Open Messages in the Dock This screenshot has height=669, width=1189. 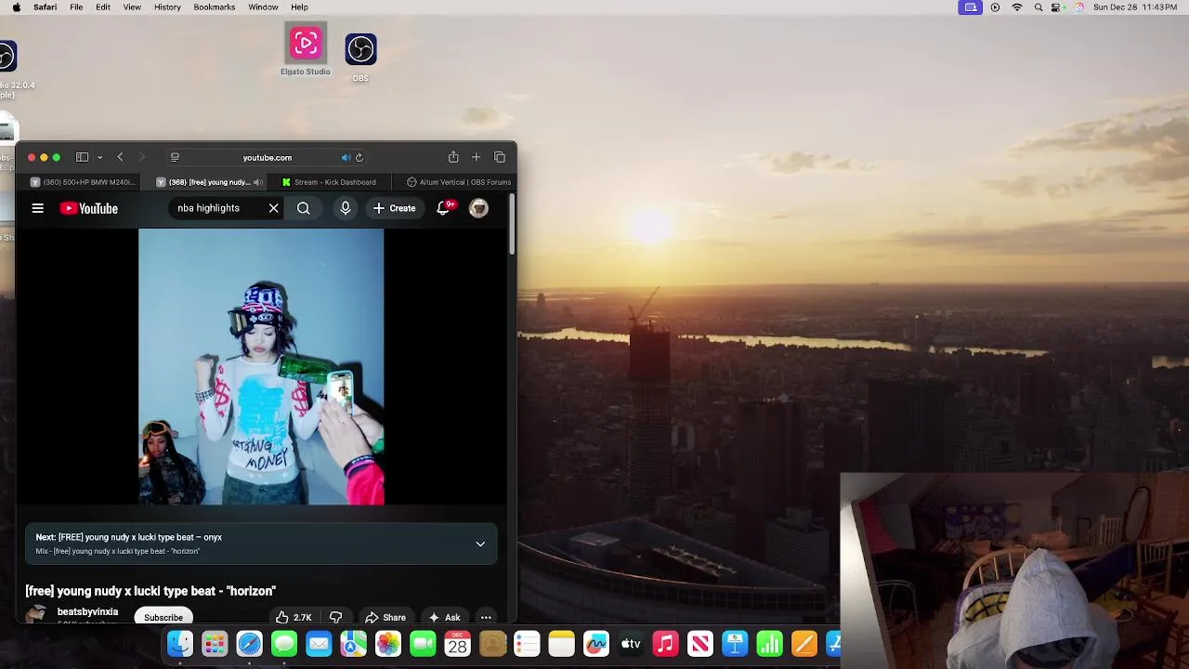(284, 644)
